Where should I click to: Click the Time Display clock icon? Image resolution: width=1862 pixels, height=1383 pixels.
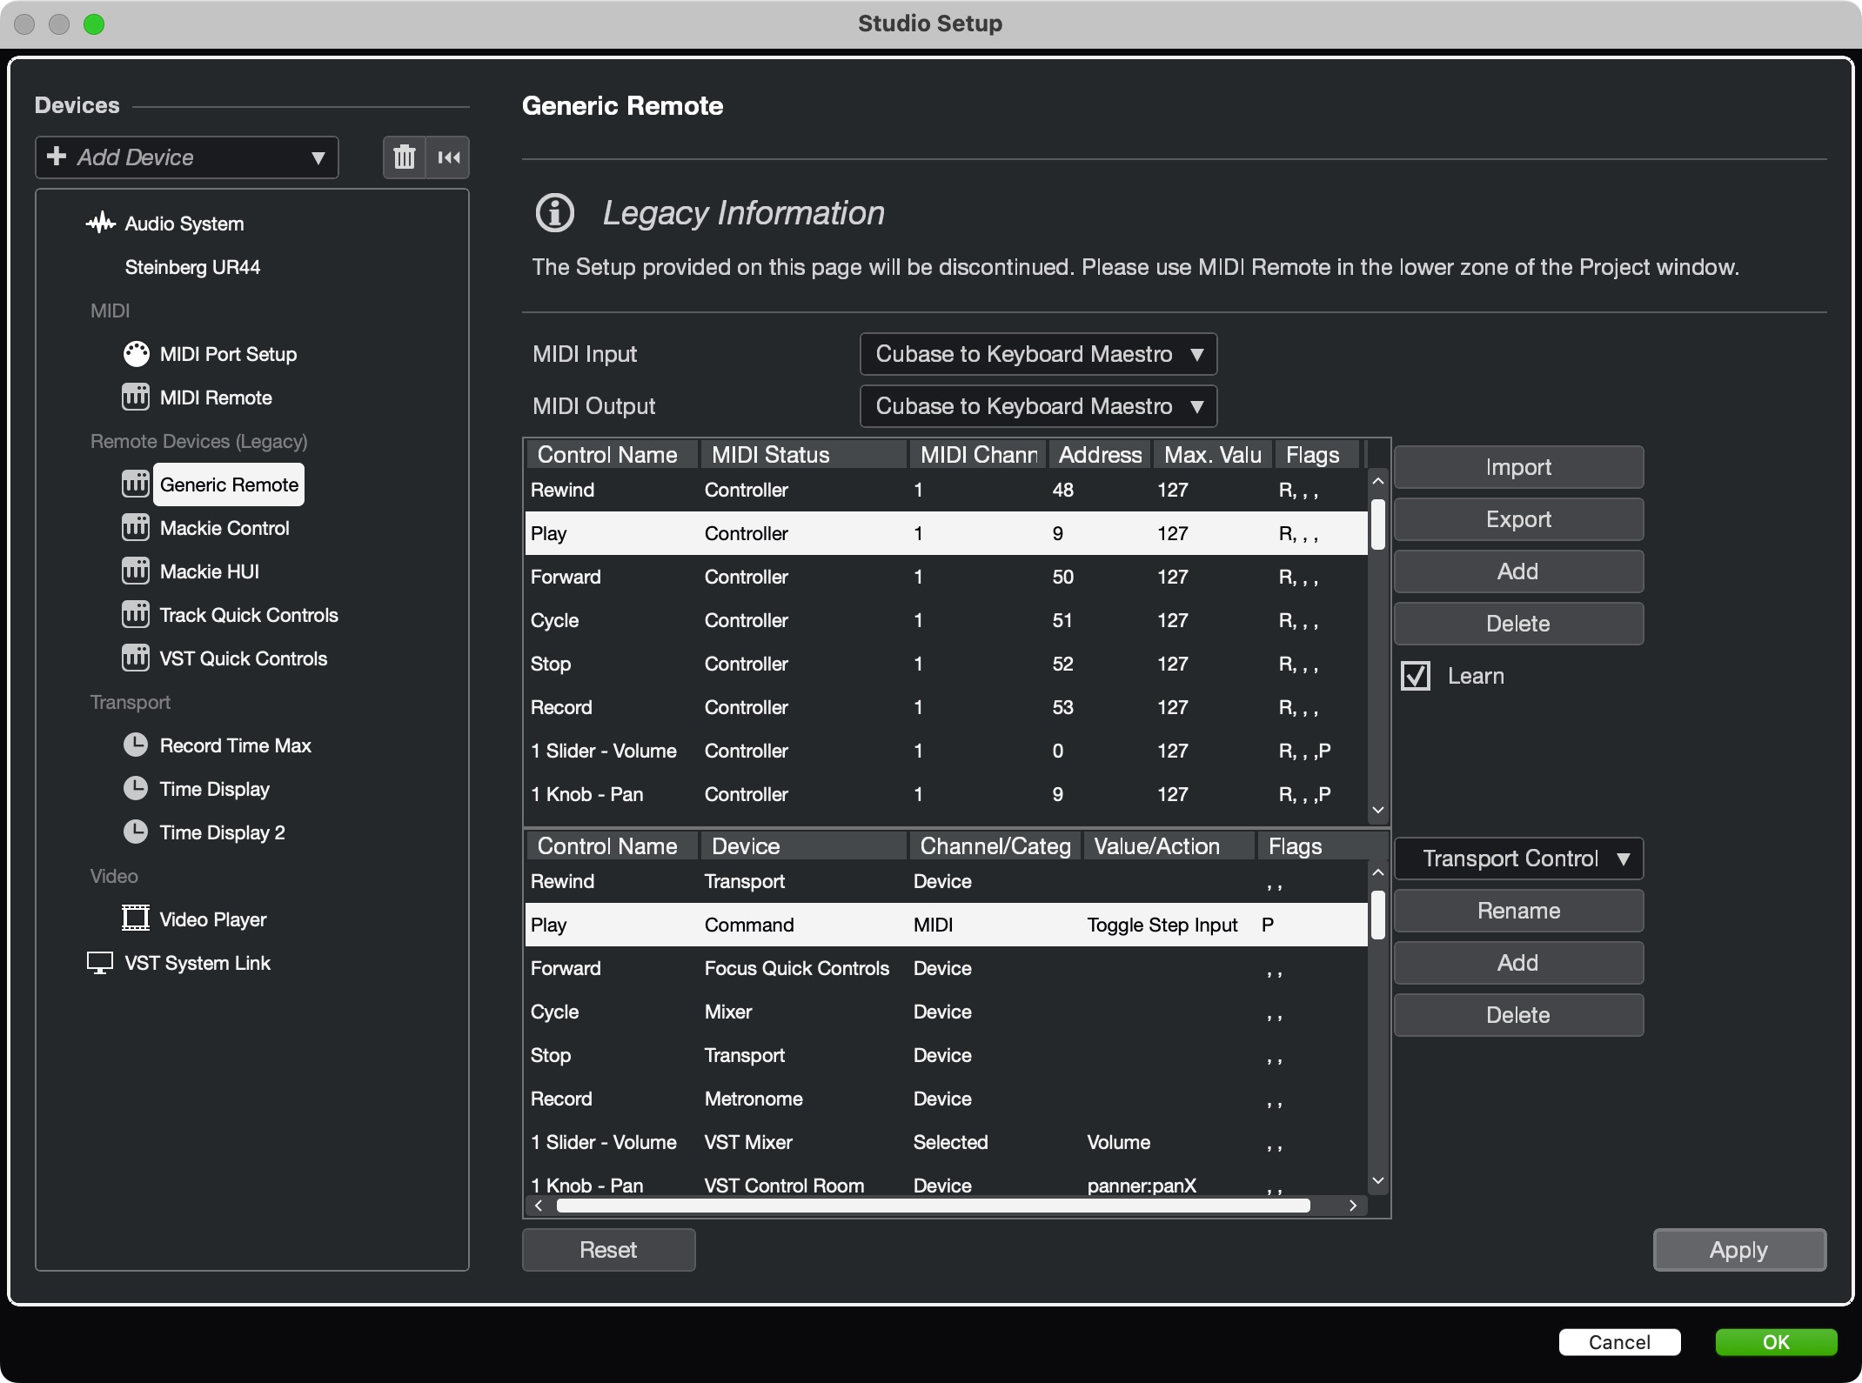(136, 789)
